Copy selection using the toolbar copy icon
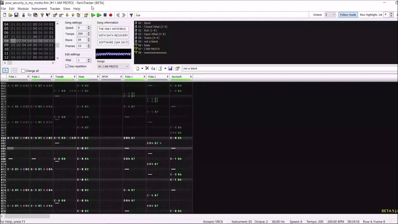This screenshot has width=398, height=224. (x=29, y=15)
